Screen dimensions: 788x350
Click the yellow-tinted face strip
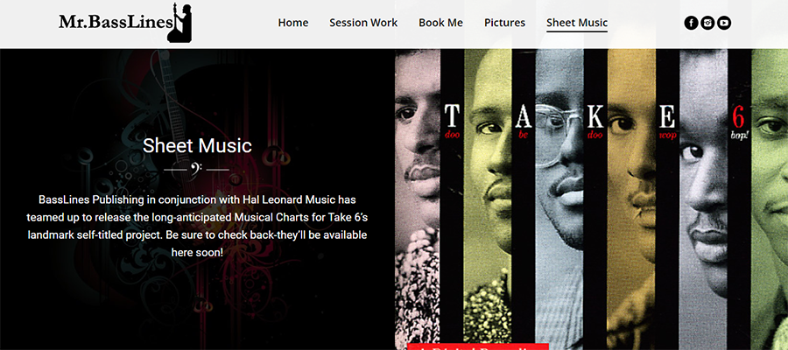tap(488, 199)
